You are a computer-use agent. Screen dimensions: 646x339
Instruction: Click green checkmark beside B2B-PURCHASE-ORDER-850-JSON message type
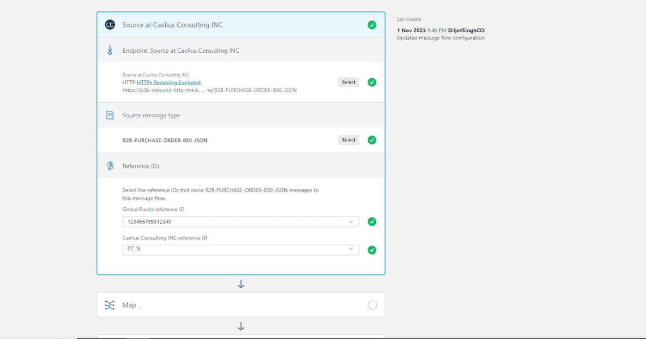(x=372, y=140)
